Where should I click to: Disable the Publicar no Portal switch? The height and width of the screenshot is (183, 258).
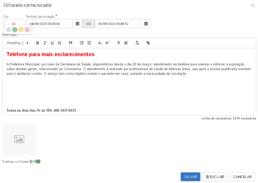pyautogui.click(x=37, y=161)
